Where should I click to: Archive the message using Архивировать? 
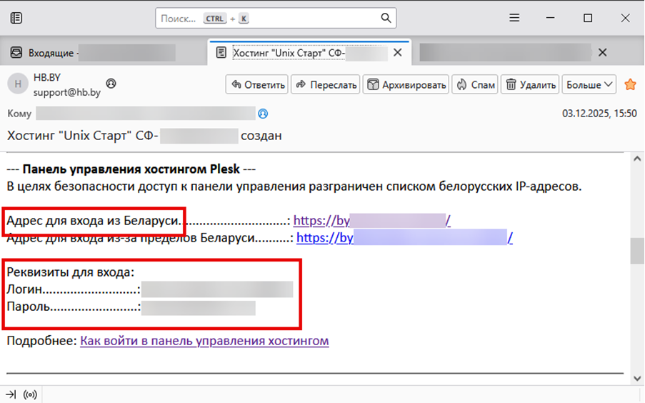(x=406, y=84)
